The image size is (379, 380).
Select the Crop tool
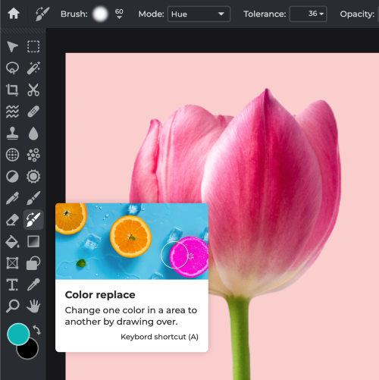pos(12,90)
